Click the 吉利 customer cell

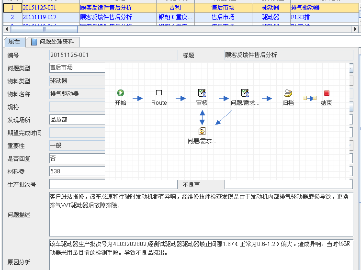(x=175, y=8)
